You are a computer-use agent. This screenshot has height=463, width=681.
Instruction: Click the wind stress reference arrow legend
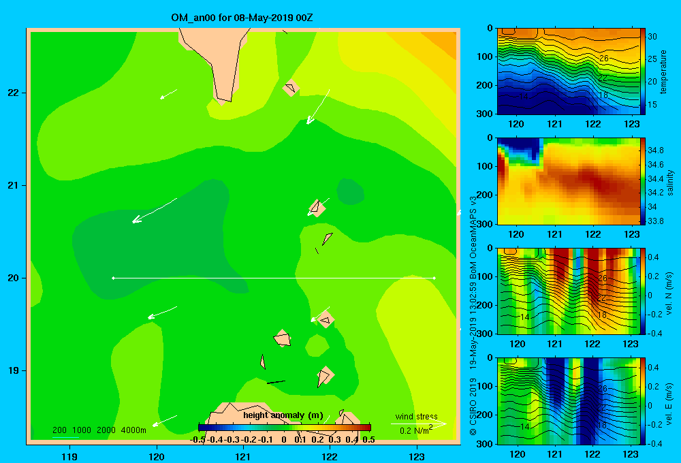(x=418, y=424)
